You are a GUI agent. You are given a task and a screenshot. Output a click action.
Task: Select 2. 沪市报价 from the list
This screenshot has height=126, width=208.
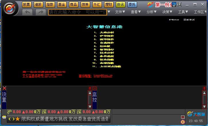tap(104, 36)
